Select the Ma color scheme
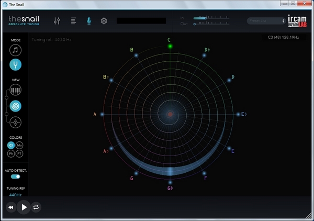The height and width of the screenshot is (221, 314). coord(19,145)
